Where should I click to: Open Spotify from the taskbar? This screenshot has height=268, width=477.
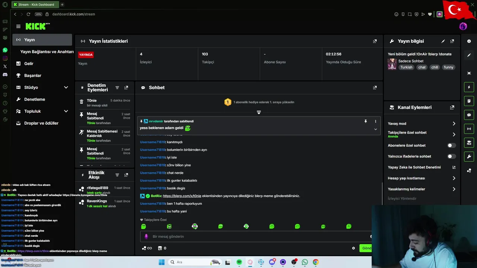pyautogui.click(x=239, y=262)
